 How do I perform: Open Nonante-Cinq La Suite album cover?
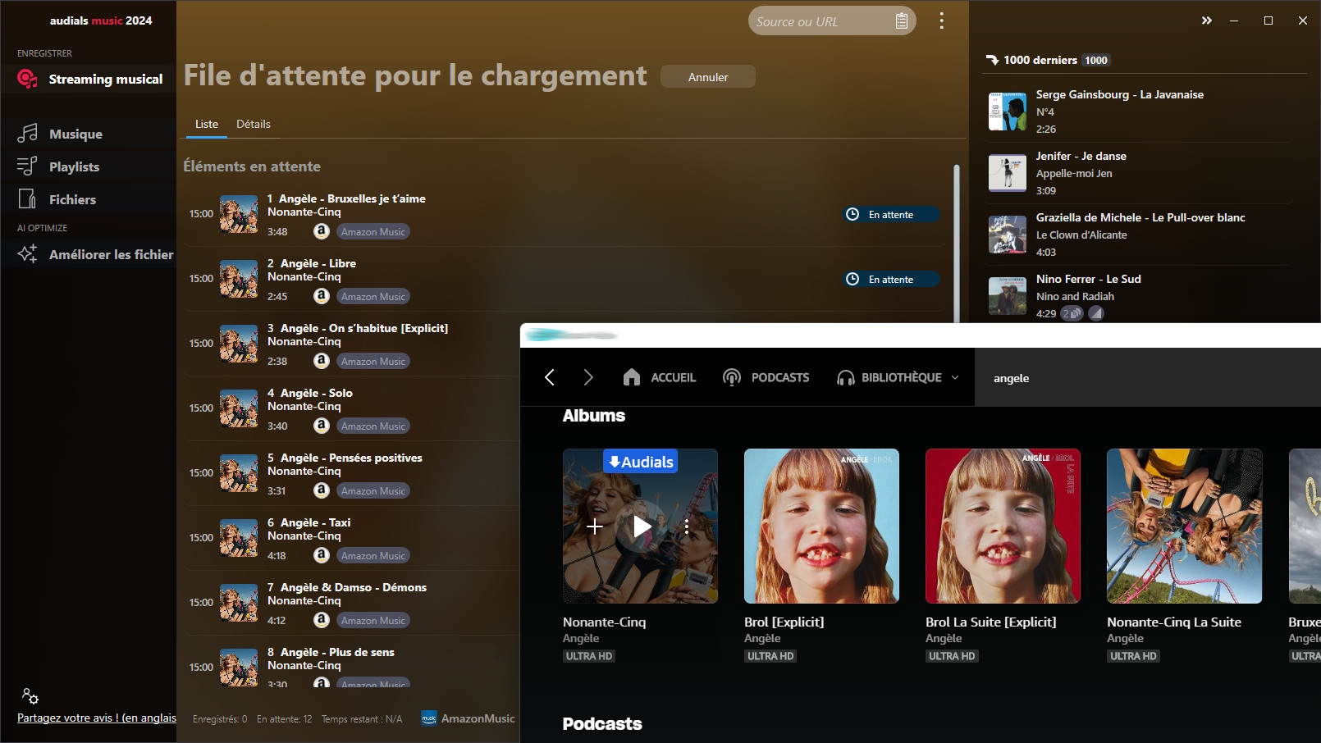coord(1184,526)
